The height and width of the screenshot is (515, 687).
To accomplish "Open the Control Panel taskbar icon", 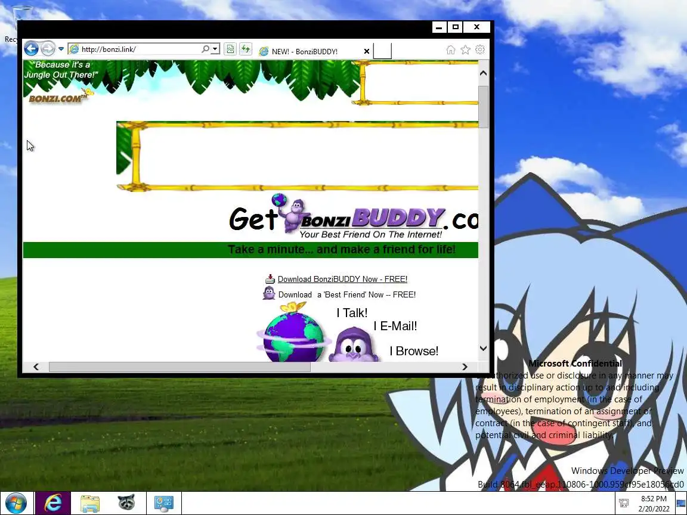I will (164, 503).
